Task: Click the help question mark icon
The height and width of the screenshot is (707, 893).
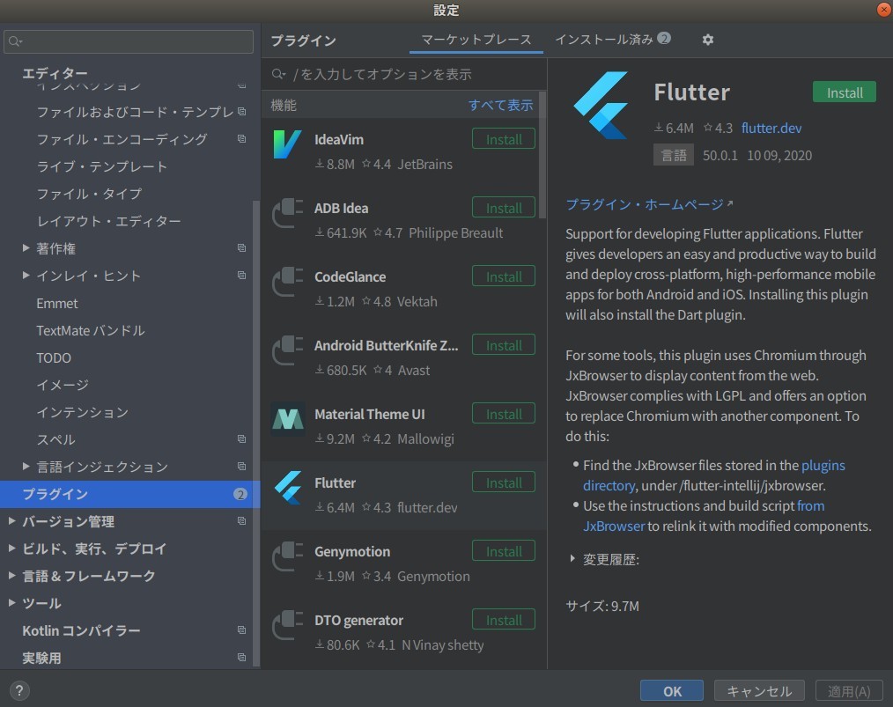Action: point(18,690)
